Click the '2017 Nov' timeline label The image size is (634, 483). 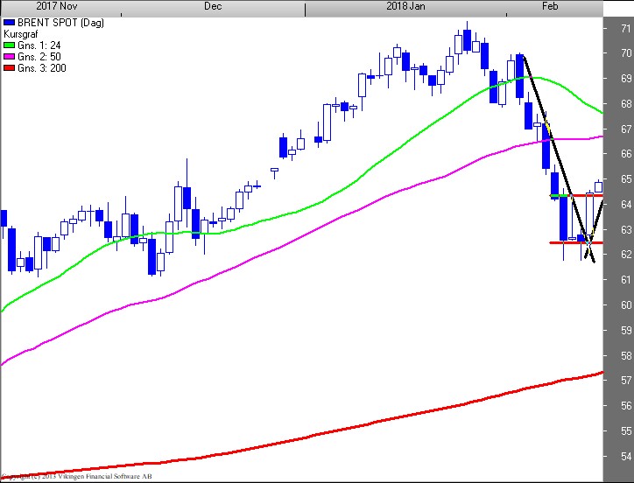(x=56, y=6)
